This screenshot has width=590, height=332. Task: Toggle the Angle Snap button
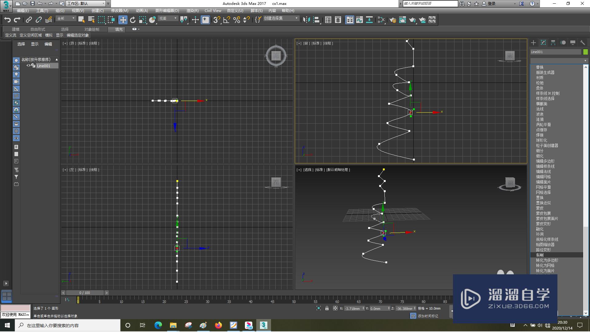tap(227, 20)
